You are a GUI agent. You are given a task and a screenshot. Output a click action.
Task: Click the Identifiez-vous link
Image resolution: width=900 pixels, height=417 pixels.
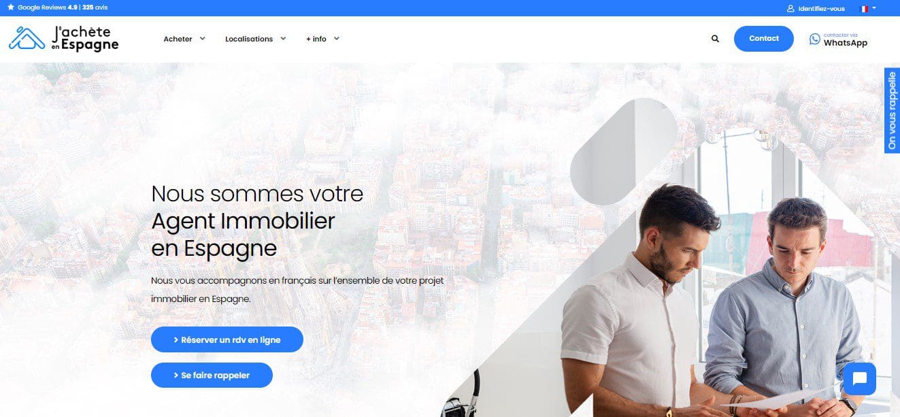[822, 8]
